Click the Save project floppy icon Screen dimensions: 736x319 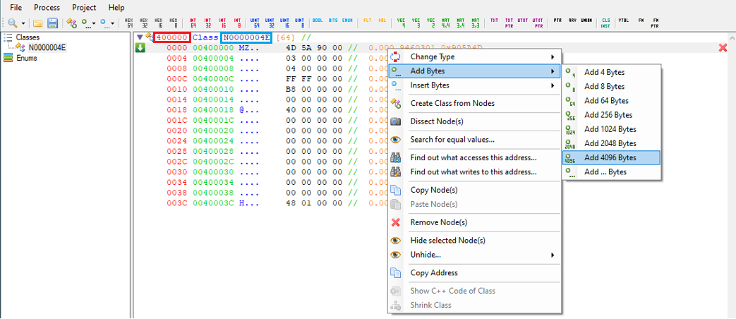pyautogui.click(x=53, y=23)
